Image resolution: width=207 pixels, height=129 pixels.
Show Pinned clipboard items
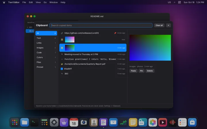[46, 67]
